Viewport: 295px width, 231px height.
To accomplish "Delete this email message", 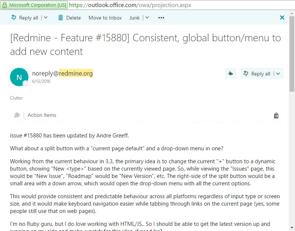I will 69,18.
